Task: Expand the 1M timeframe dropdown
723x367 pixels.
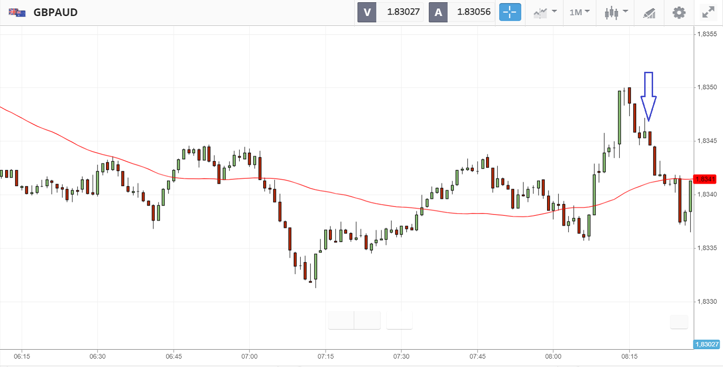Action: click(580, 13)
